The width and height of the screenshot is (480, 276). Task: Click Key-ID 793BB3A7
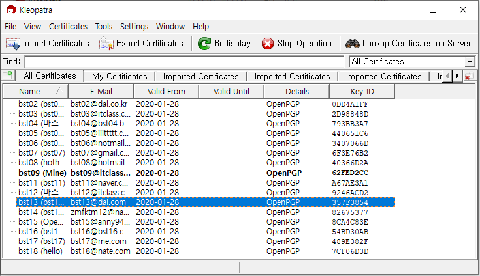350,124
